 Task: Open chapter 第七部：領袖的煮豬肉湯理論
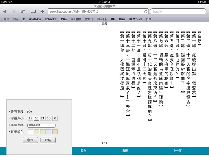(161, 69)
